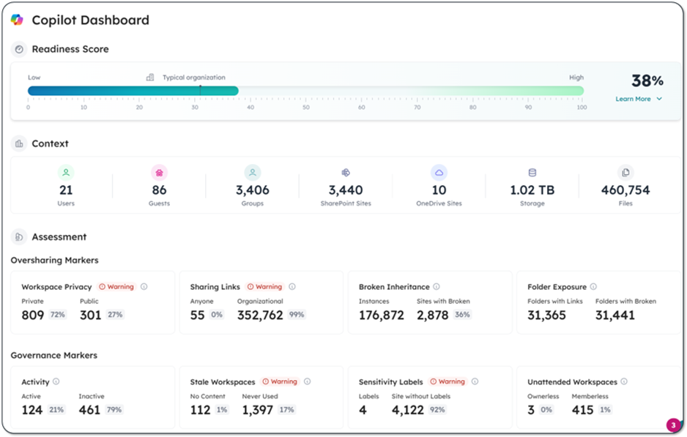Select the Users icon above the count 21
687x437 pixels.
coord(66,171)
